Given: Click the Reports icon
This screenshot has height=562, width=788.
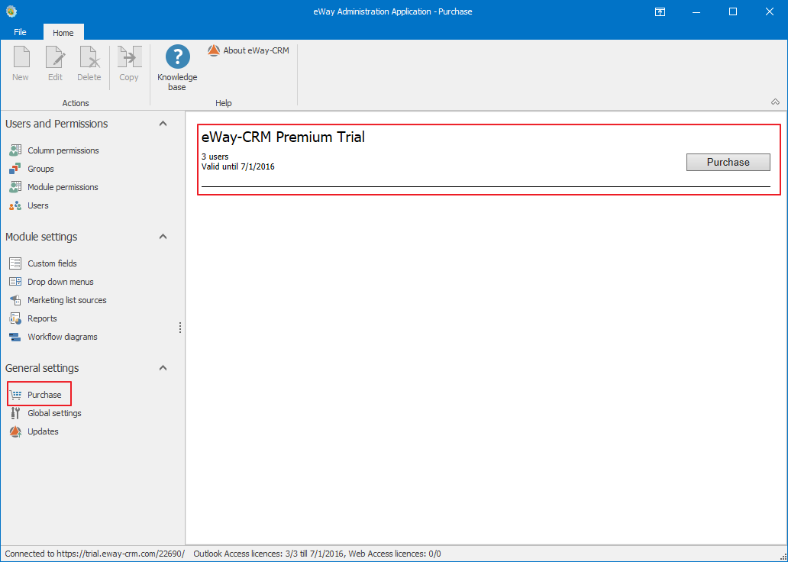Looking at the screenshot, I should pos(15,318).
